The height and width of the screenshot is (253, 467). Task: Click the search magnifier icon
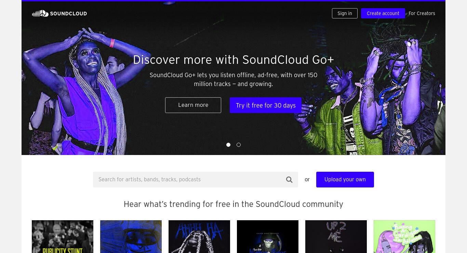(289, 180)
